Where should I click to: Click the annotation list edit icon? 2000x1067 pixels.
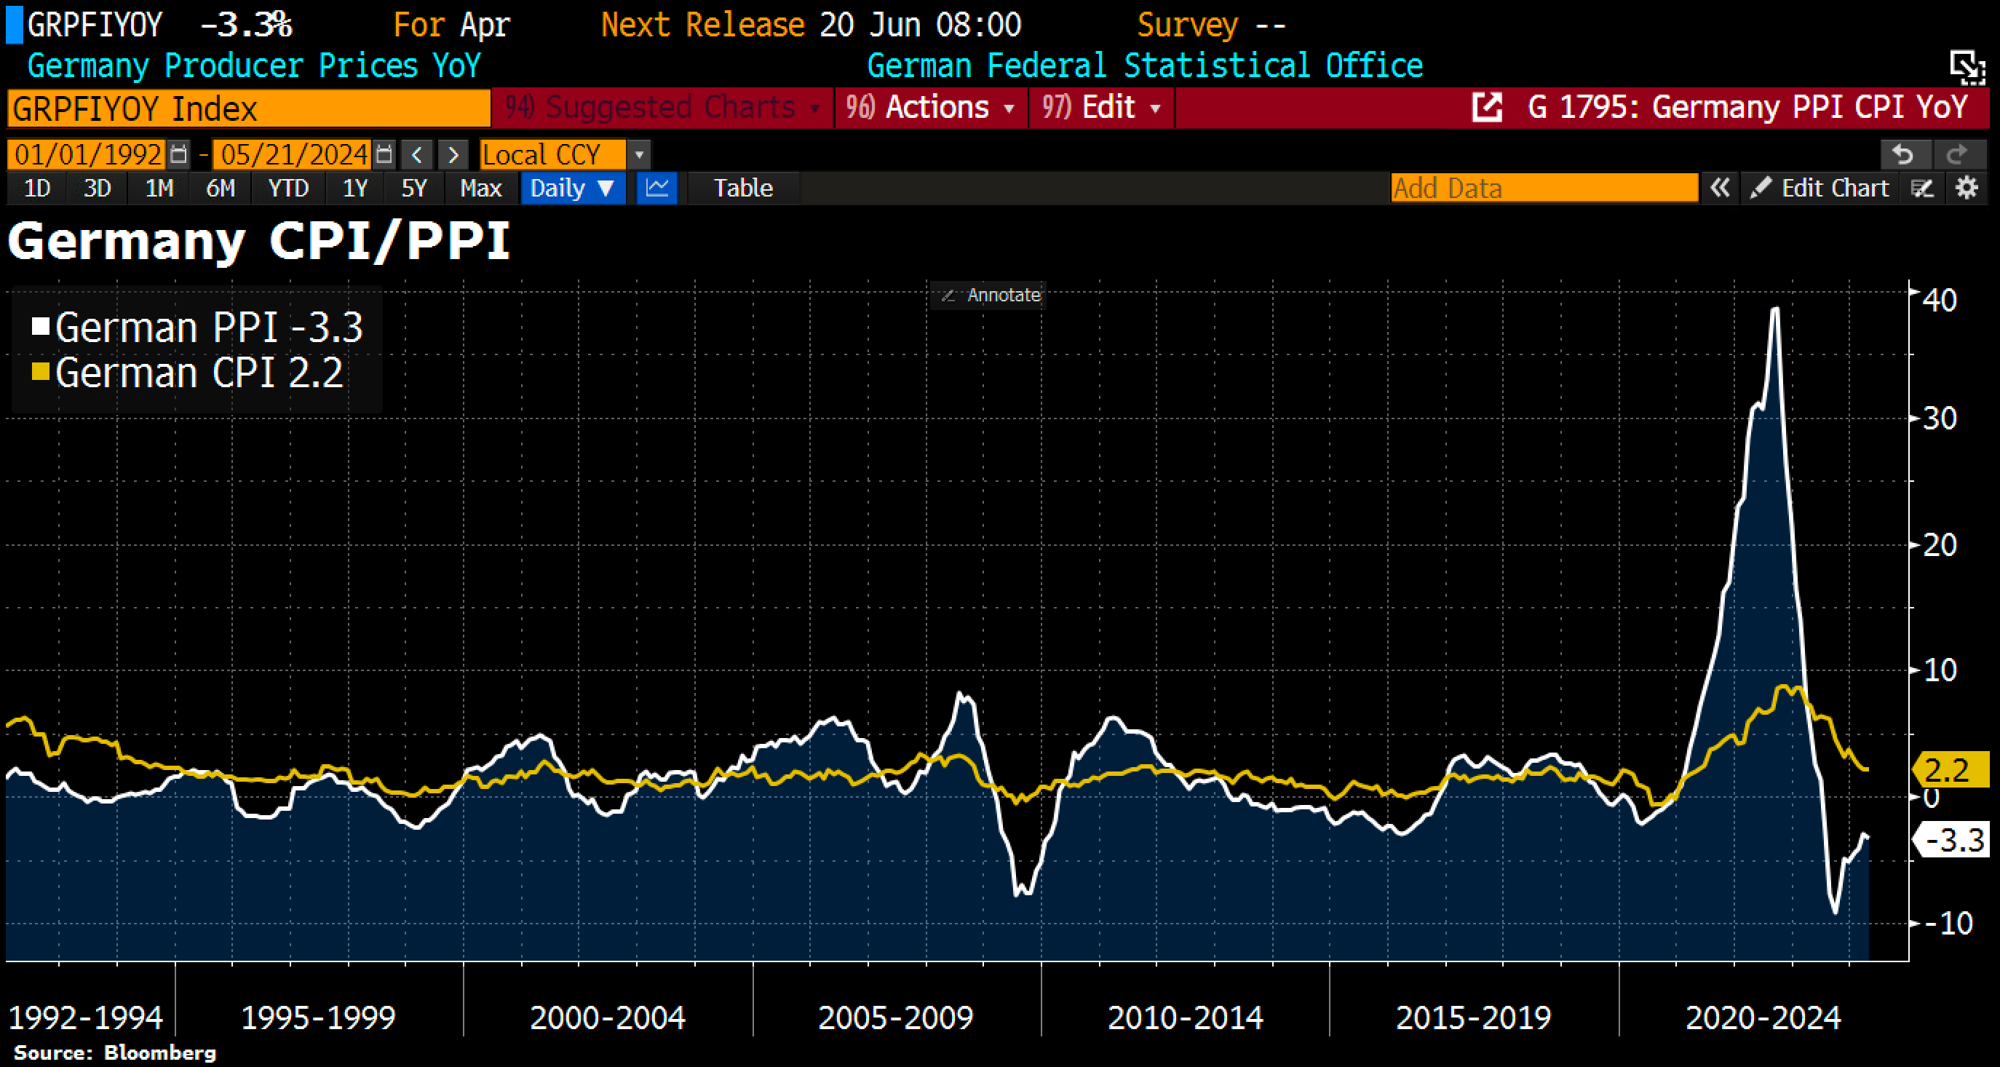point(1922,188)
